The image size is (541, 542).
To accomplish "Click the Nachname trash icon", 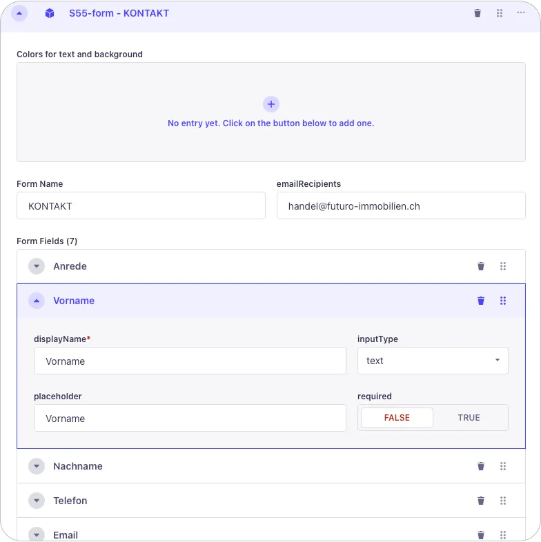I will point(481,466).
